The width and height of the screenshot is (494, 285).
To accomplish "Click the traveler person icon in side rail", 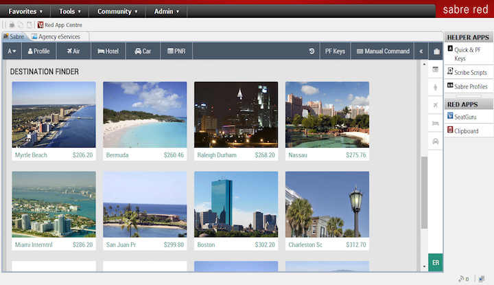I will [x=436, y=87].
